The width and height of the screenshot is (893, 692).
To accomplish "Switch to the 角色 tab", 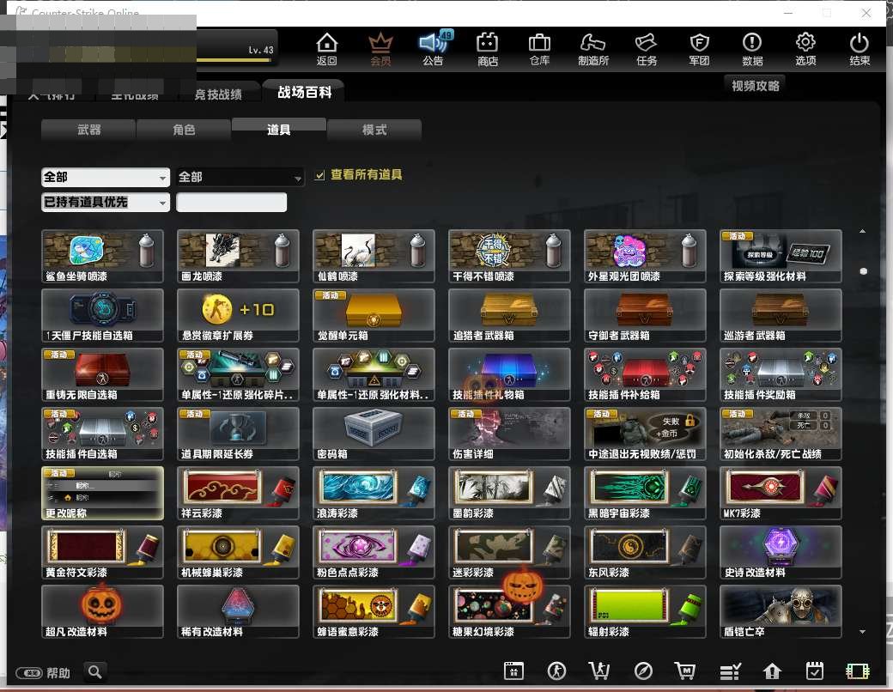I will click(184, 130).
